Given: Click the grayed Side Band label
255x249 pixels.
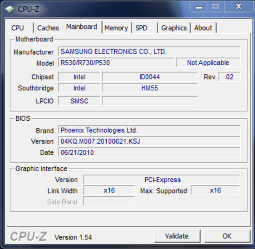Looking at the screenshot, I should click(62, 202).
